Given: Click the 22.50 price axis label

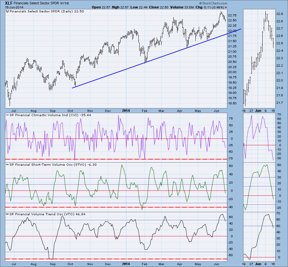Looking at the screenshot, I should pyautogui.click(x=232, y=20).
